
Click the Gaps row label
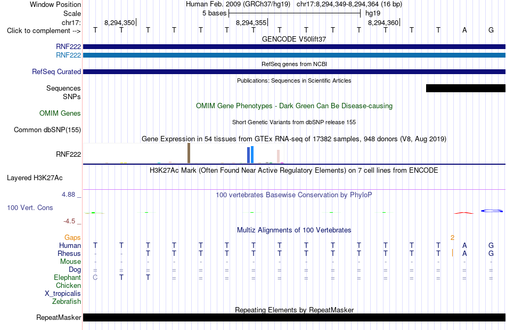coord(72,238)
